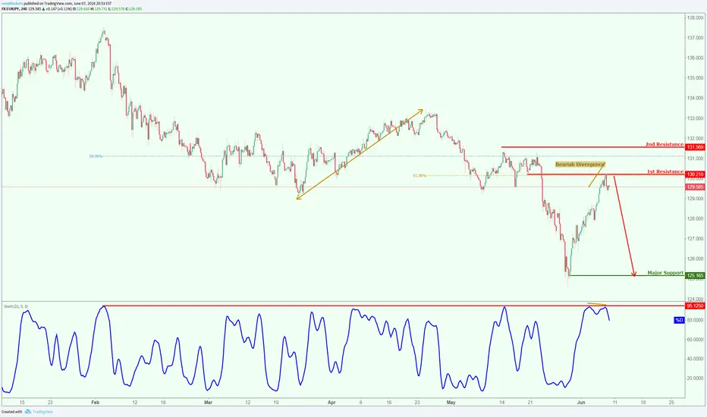The height and width of the screenshot is (417, 707).
Task: Click 40.0000 on the stochastic axis
Action: (x=695, y=359)
